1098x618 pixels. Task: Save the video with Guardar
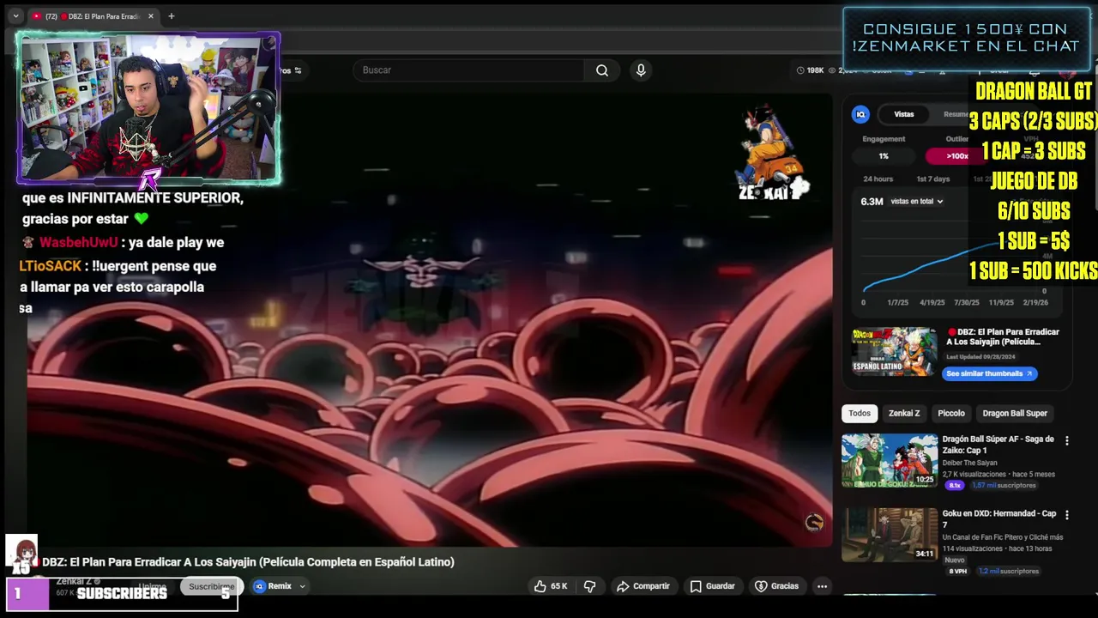pos(713,586)
